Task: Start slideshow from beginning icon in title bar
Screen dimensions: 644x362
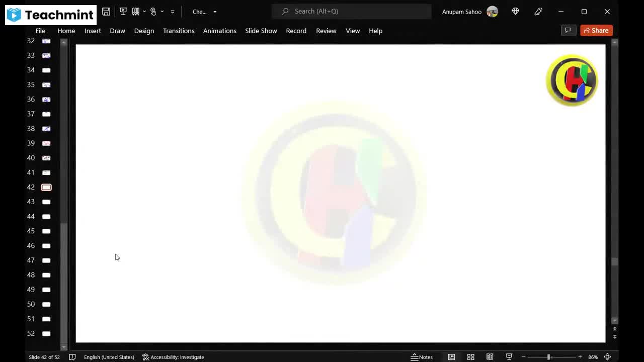Action: pyautogui.click(x=123, y=12)
